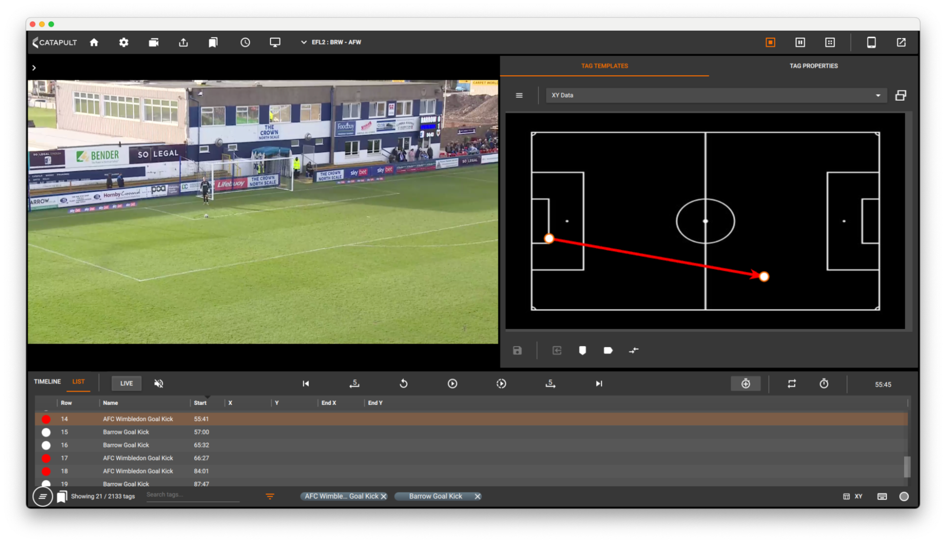Remove the Barrow Goal Kick filter chip

pos(477,496)
